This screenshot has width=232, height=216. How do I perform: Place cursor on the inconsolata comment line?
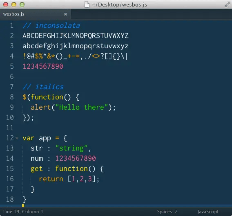tap(51, 25)
